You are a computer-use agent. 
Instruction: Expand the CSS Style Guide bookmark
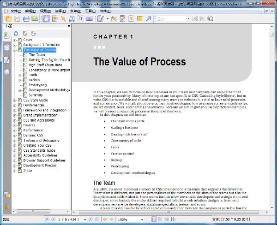[x=15, y=101]
